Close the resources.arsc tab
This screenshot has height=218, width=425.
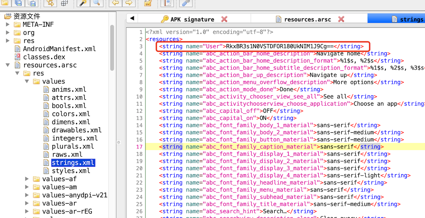341,19
